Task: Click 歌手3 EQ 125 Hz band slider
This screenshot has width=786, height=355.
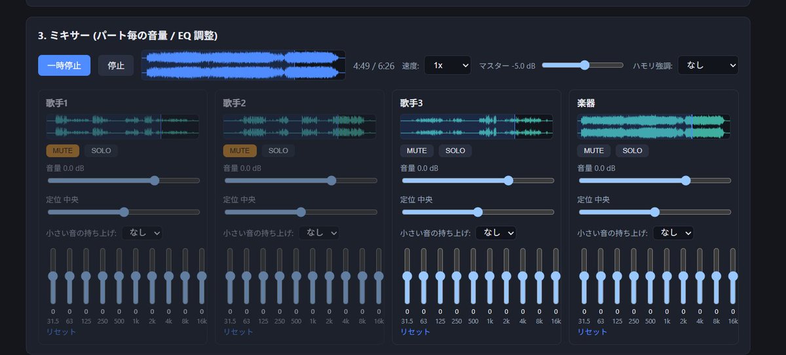Action: coord(440,276)
